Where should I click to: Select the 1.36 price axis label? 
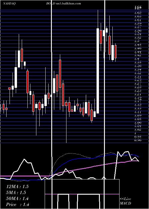(138, 66)
